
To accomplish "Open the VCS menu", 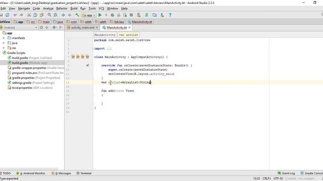I will pyautogui.click(x=101, y=9).
